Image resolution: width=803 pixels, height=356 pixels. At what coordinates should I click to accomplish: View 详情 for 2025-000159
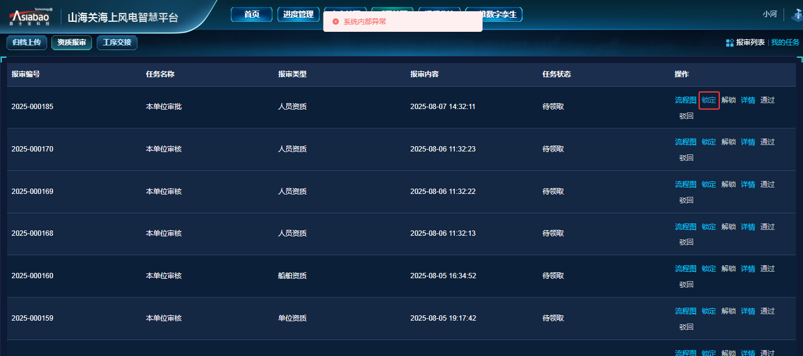pos(748,311)
